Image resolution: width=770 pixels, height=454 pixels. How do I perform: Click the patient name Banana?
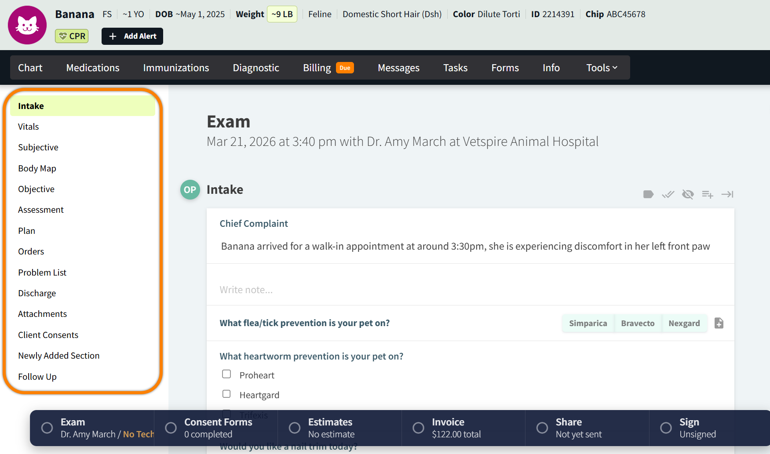(x=75, y=14)
